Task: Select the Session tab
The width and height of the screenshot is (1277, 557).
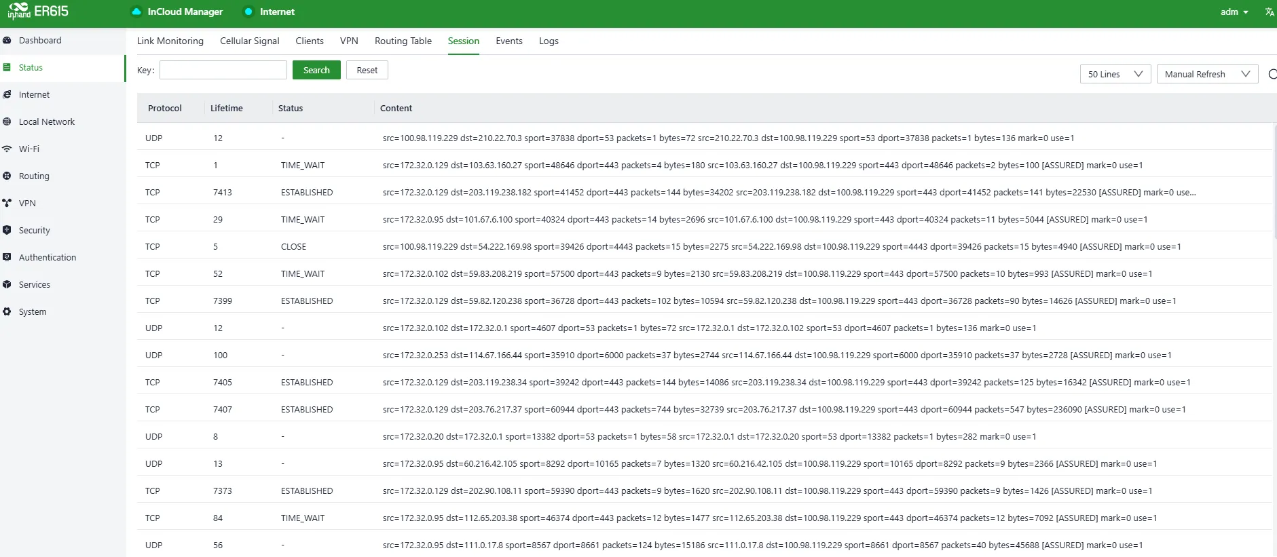Action: coord(464,41)
